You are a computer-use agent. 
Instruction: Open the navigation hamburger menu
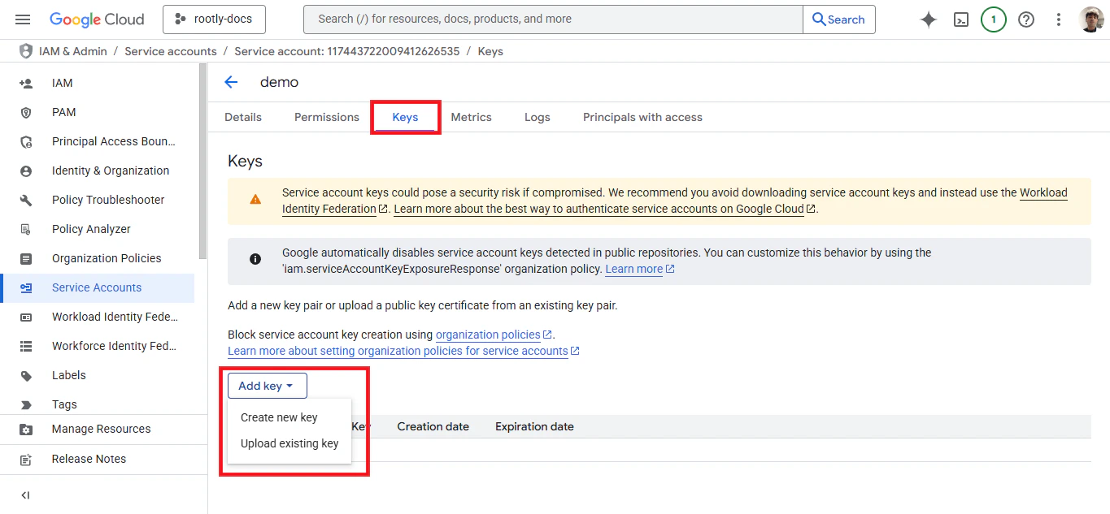coord(22,19)
